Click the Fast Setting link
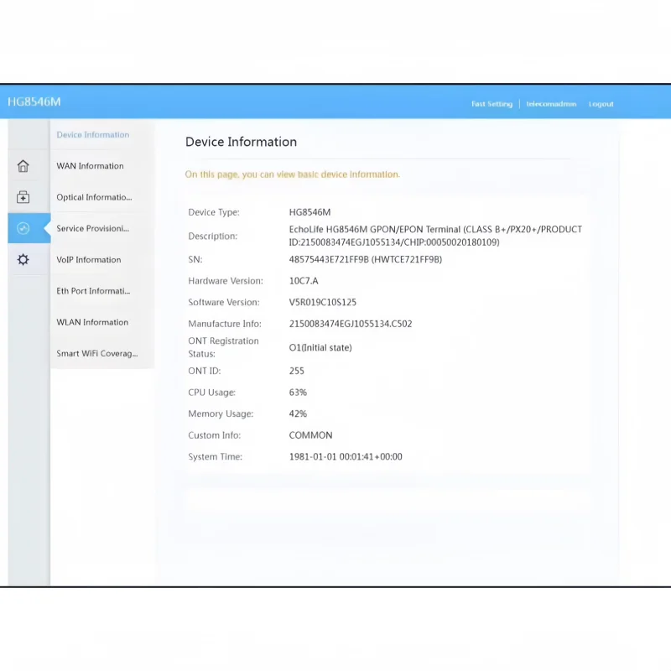Viewport: 671px width, 671px height. tap(492, 104)
